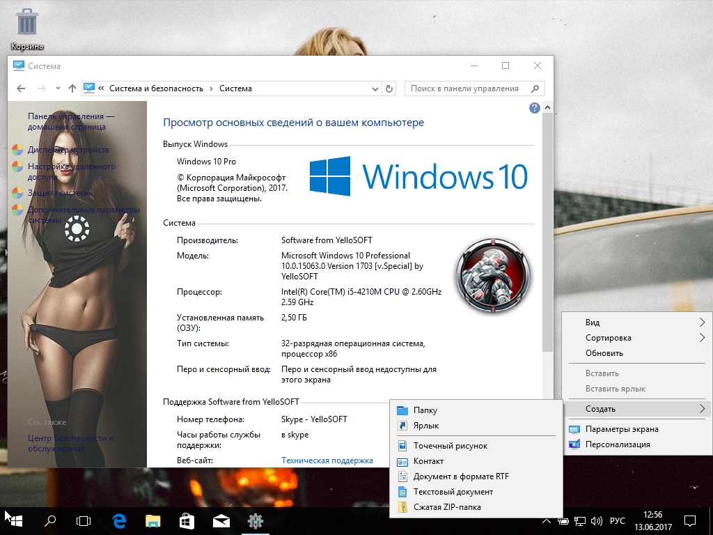Go to Панель управления домашняя страница

pos(71,121)
